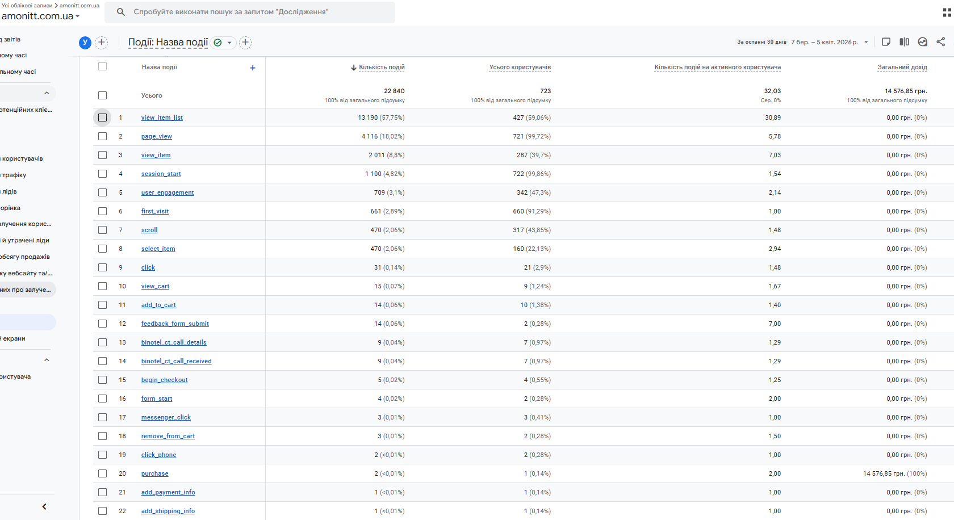954x520 pixels.
Task: Open the purchase event link
Action: coord(155,473)
